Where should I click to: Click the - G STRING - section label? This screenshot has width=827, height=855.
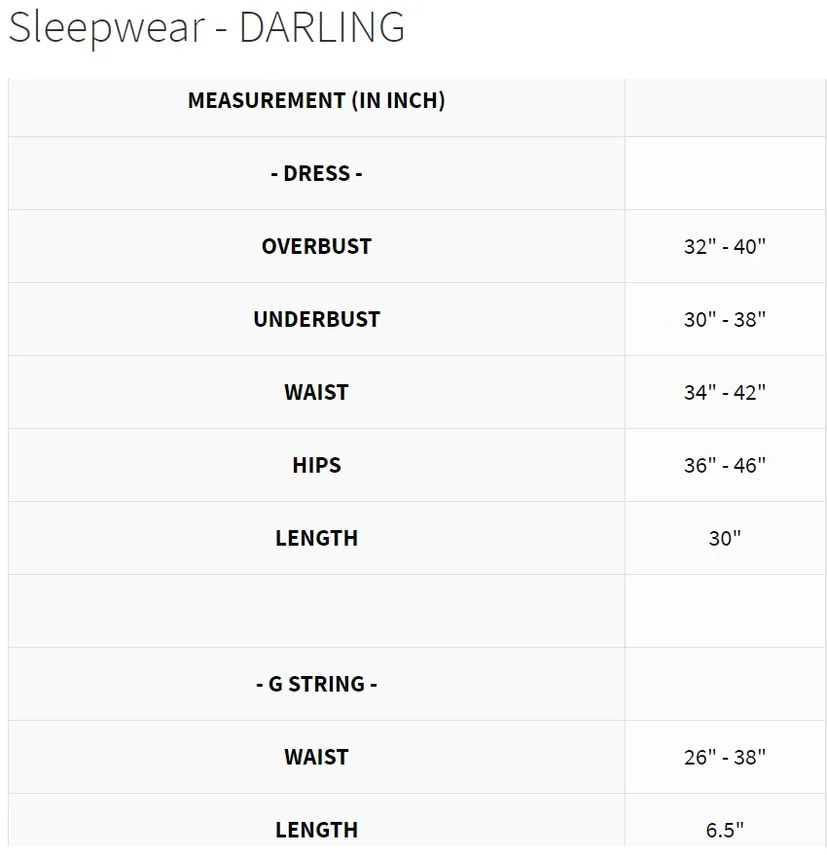(x=316, y=685)
